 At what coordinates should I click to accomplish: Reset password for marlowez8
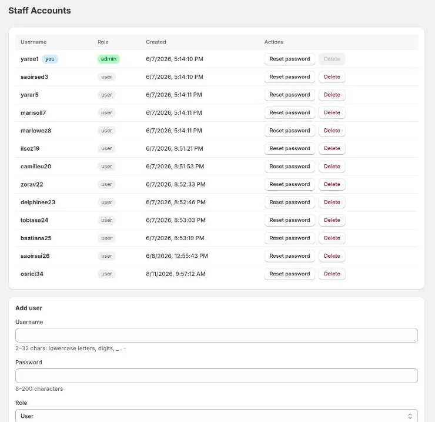(x=290, y=131)
